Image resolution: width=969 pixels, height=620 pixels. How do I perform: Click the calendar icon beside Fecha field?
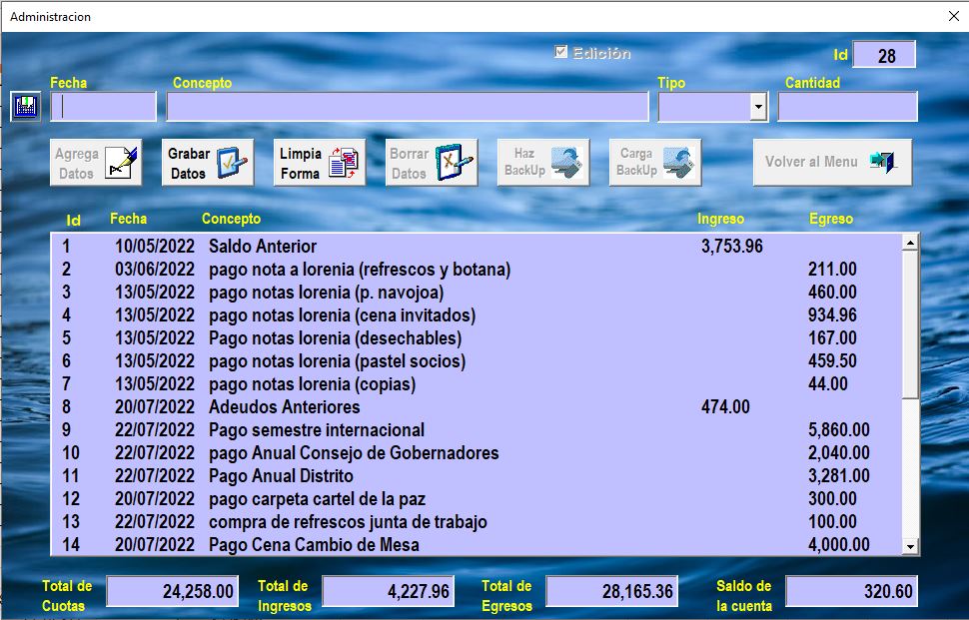pyautogui.click(x=25, y=106)
